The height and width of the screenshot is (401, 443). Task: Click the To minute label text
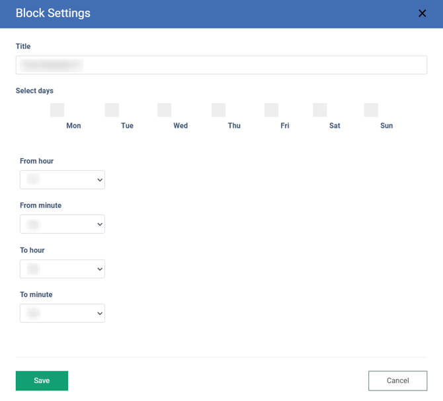[x=36, y=294]
